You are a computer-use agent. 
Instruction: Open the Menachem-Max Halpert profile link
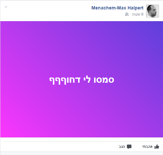click(117, 8)
